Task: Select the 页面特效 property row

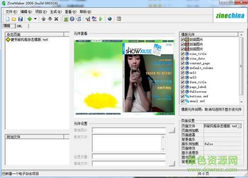Action: [212, 148]
